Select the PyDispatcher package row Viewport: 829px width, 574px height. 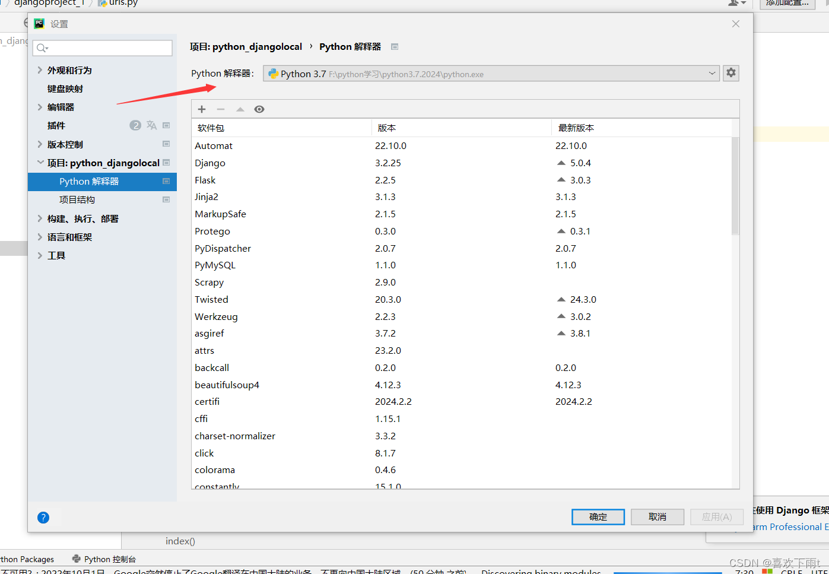pos(462,248)
